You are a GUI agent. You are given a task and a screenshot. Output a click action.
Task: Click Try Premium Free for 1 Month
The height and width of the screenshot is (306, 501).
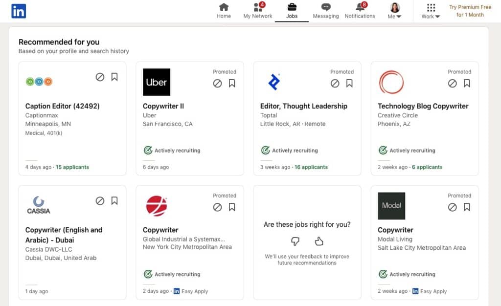point(470,11)
